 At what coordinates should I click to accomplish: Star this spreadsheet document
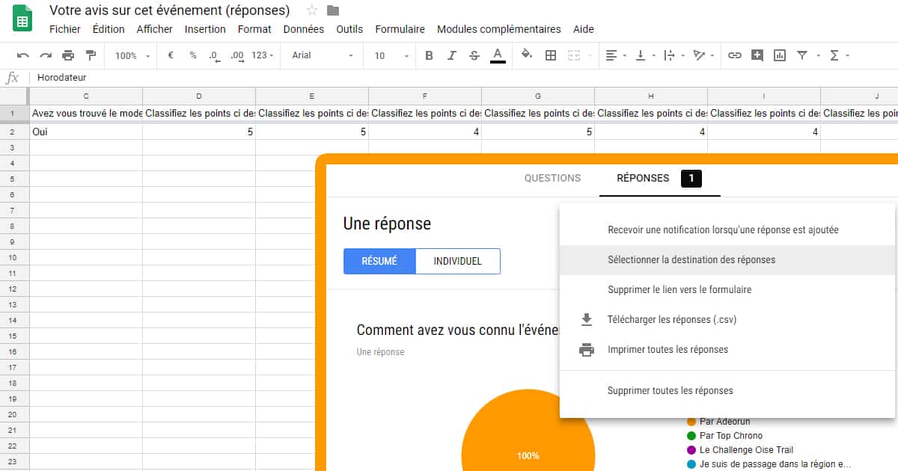313,10
